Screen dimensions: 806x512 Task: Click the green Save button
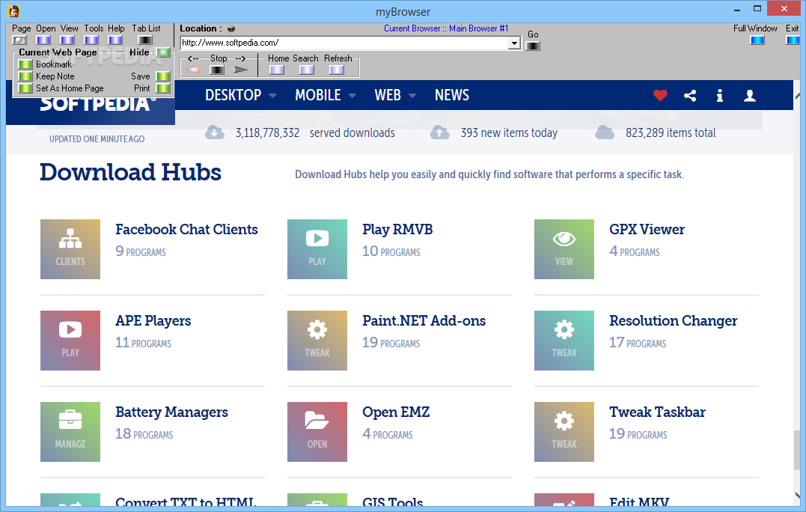[x=163, y=76]
